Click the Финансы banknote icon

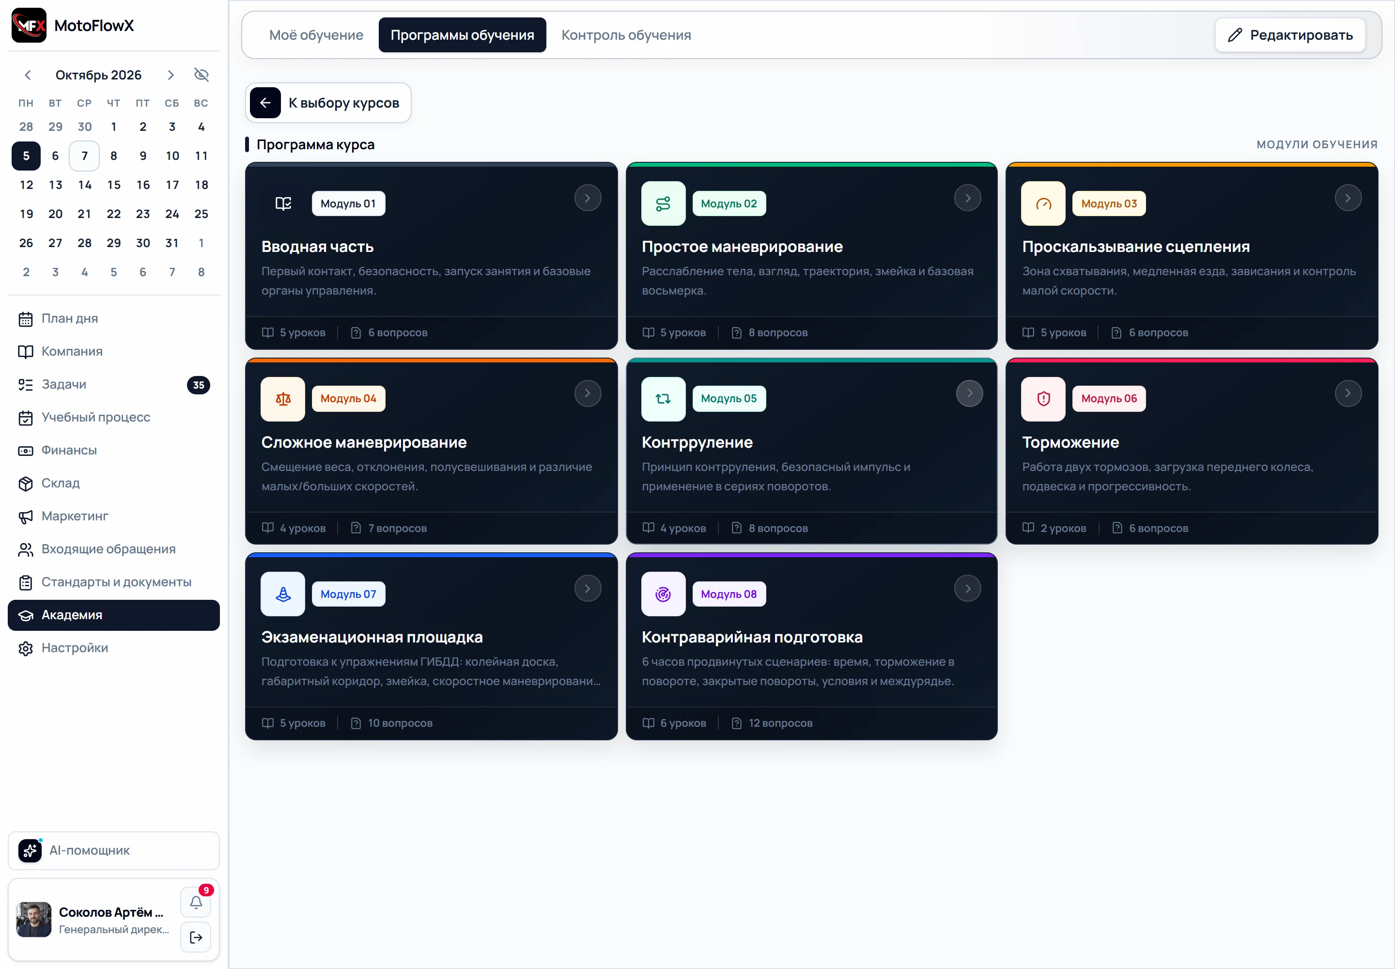point(26,451)
